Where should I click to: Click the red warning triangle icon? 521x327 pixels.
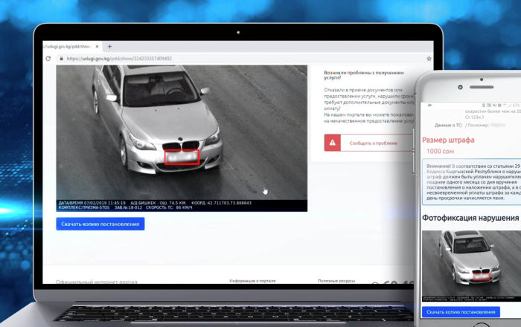333,143
